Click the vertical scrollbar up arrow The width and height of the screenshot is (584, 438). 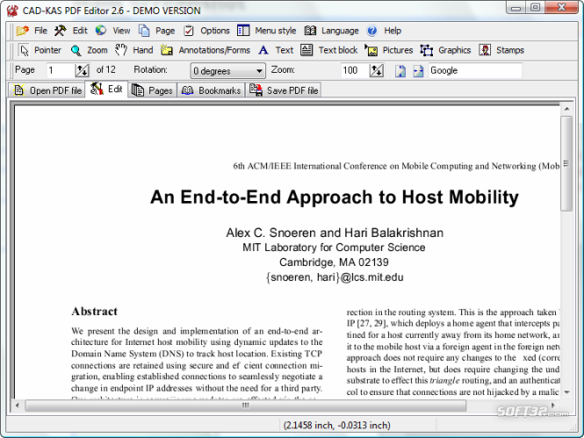(x=566, y=109)
